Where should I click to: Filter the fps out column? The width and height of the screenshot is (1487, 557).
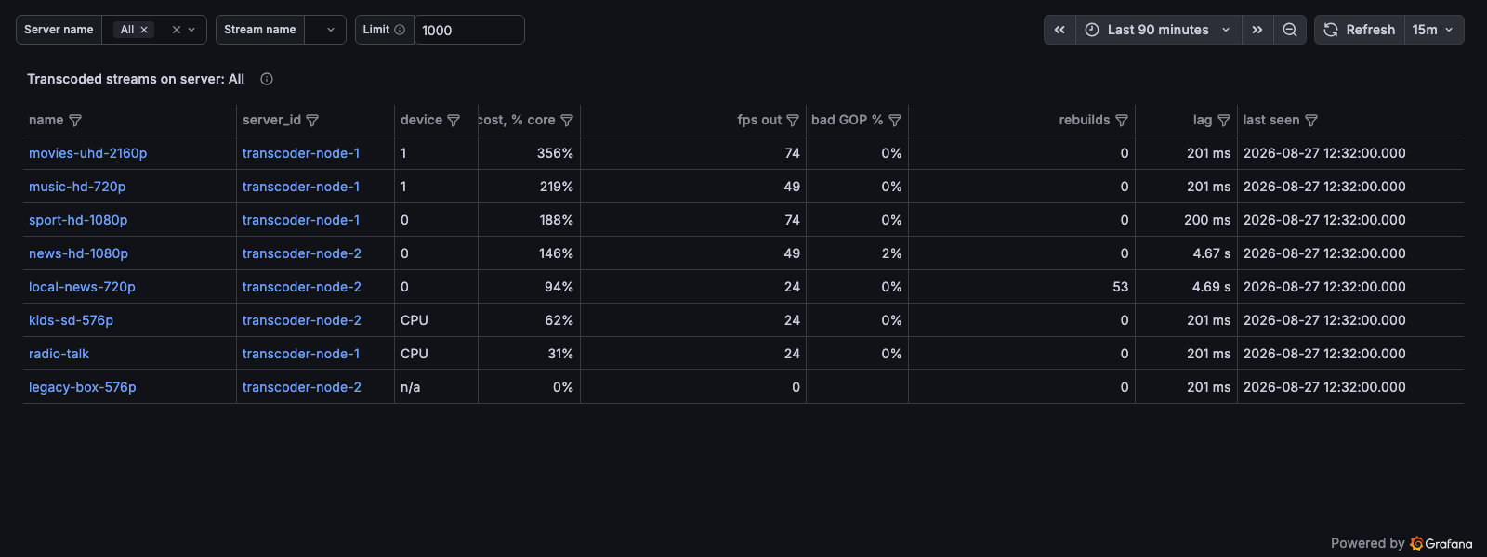[793, 121]
